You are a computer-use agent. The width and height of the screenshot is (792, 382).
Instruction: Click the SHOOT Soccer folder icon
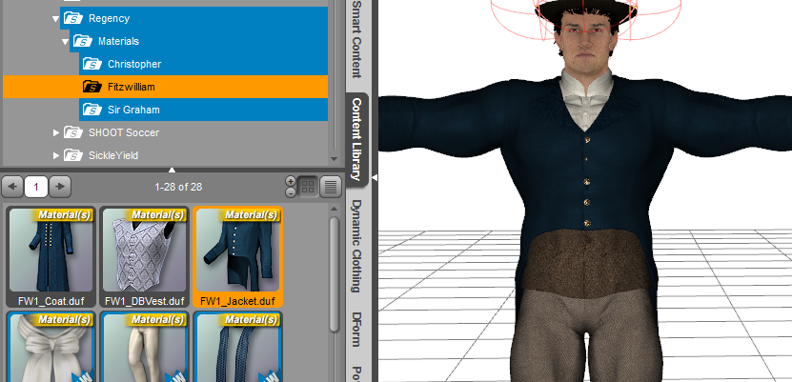(73, 132)
